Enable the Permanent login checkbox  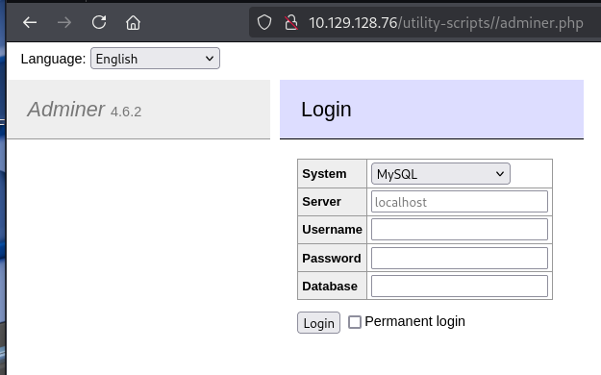point(355,322)
